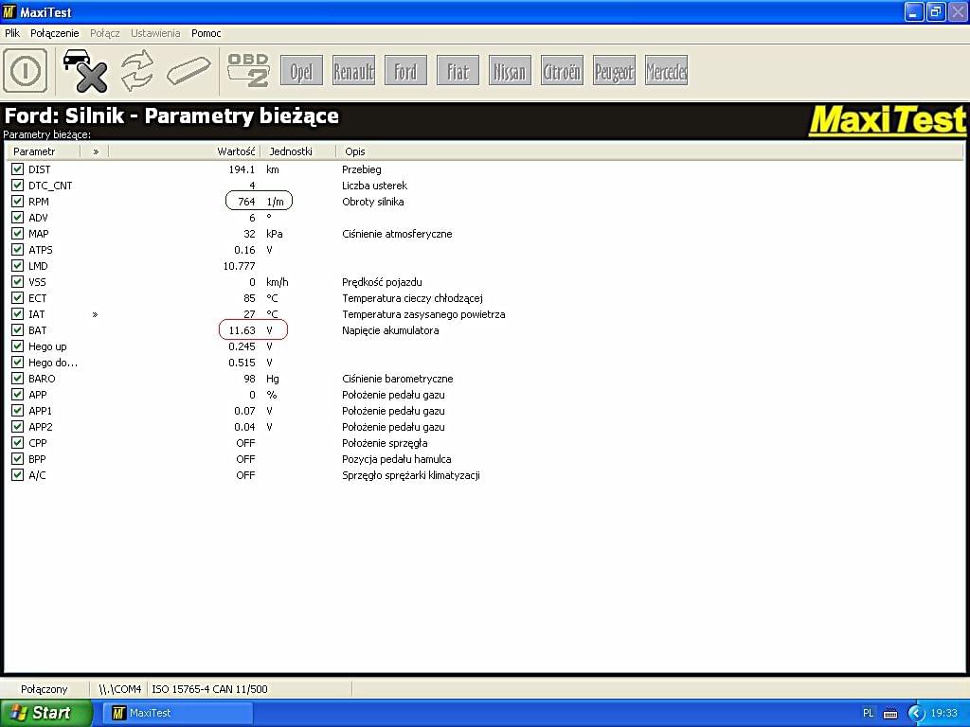This screenshot has height=727, width=970.
Task: Expand hidden tray icons arrow
Action: pos(916,714)
